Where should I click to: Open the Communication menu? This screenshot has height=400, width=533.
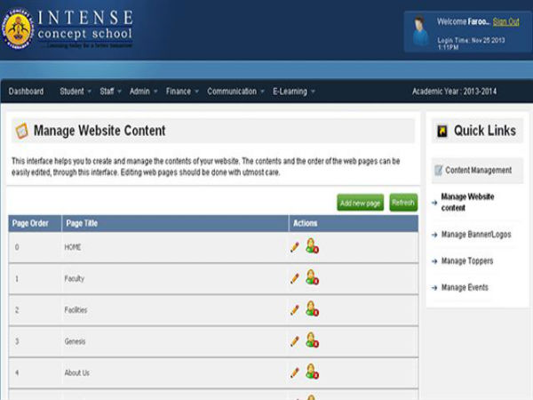[x=232, y=92]
